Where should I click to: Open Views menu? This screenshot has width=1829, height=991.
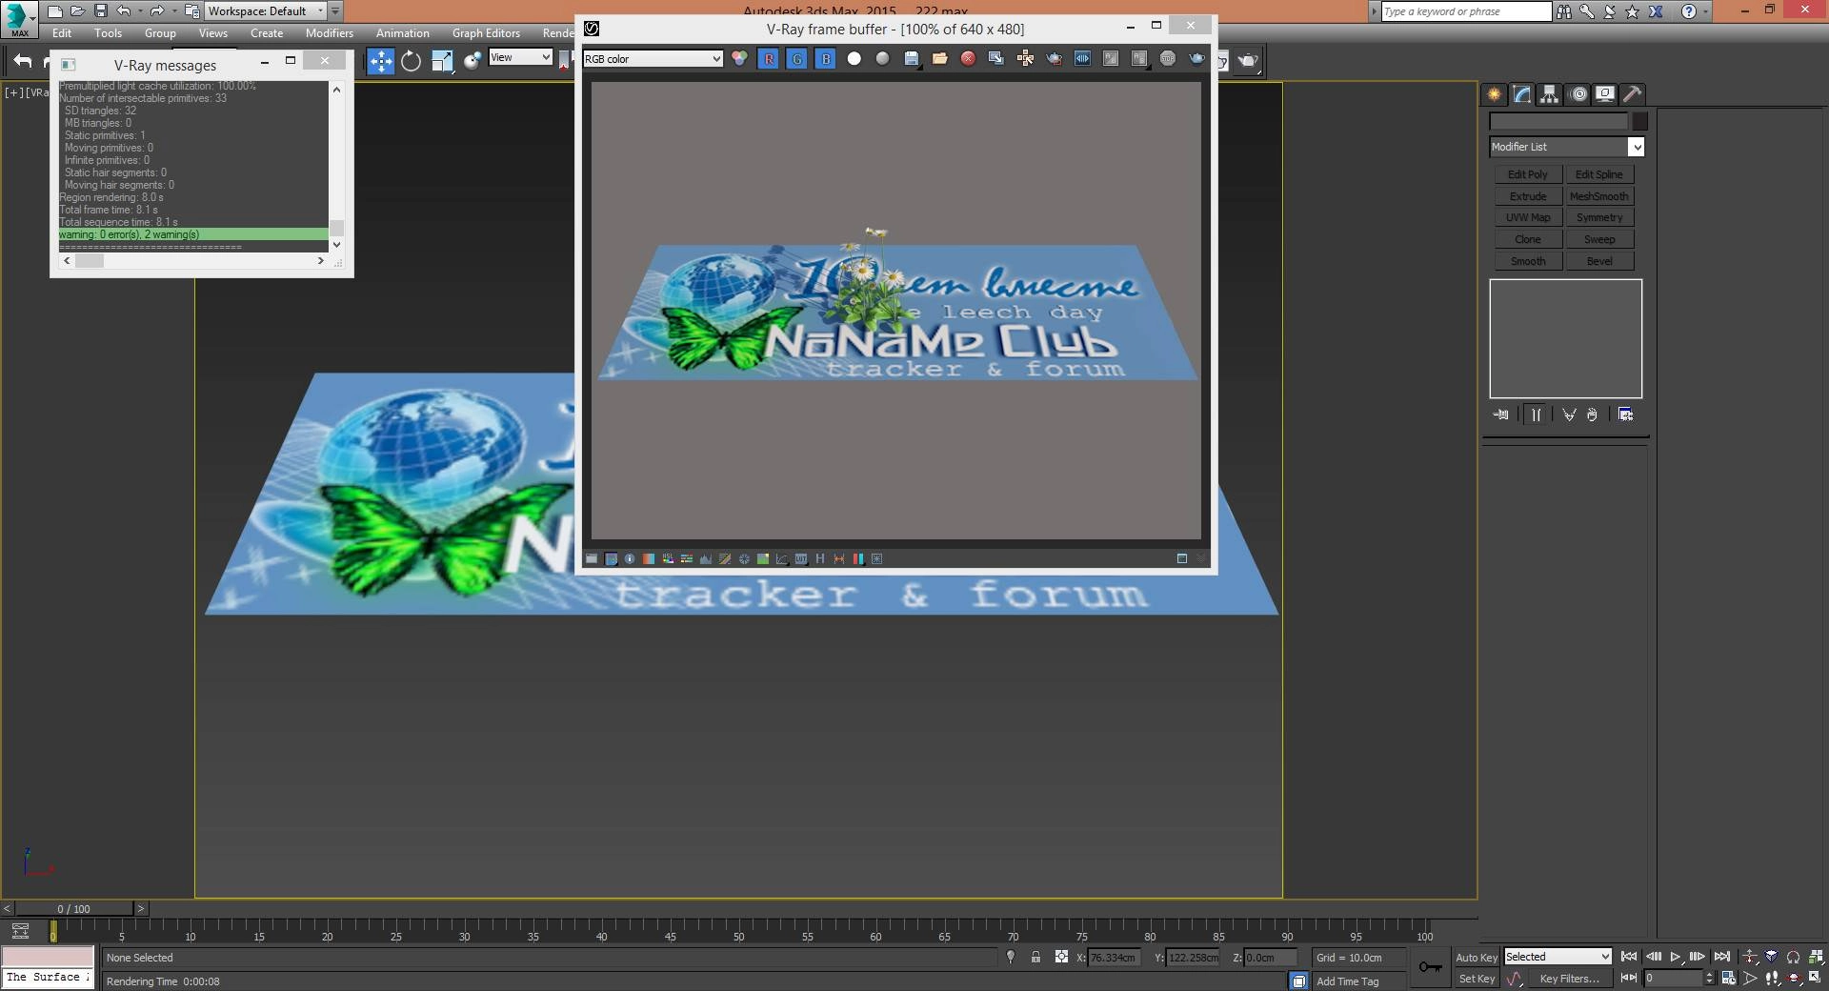212,33
